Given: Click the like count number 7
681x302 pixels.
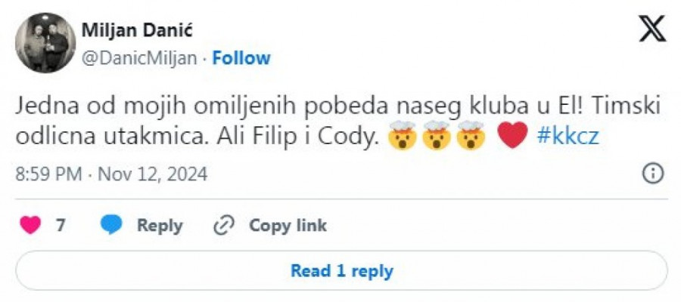Looking at the screenshot, I should tap(61, 225).
